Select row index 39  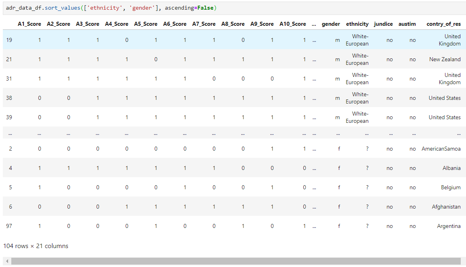tap(9, 117)
